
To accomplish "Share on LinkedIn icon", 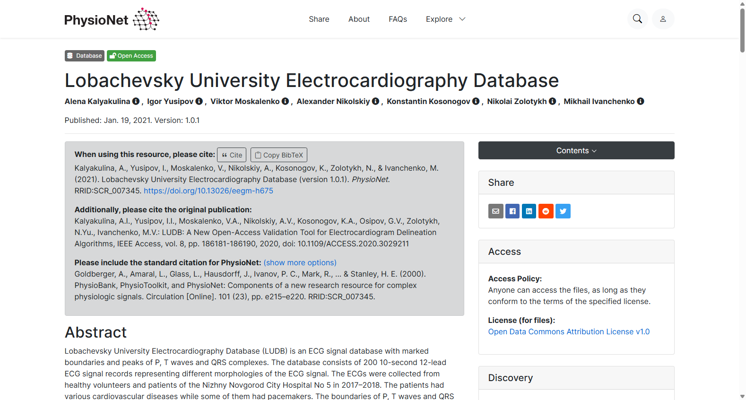I will point(529,211).
